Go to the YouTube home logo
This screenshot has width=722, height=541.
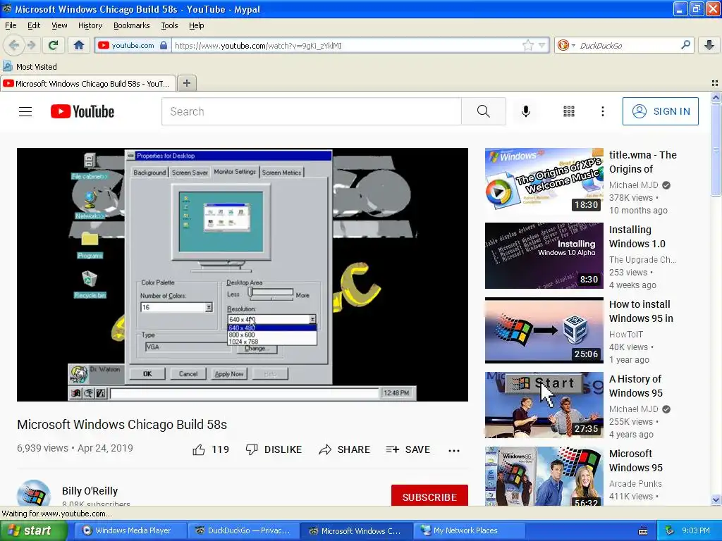82,111
